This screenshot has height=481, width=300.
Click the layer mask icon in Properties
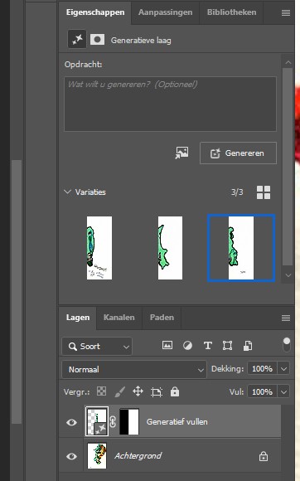(x=97, y=40)
